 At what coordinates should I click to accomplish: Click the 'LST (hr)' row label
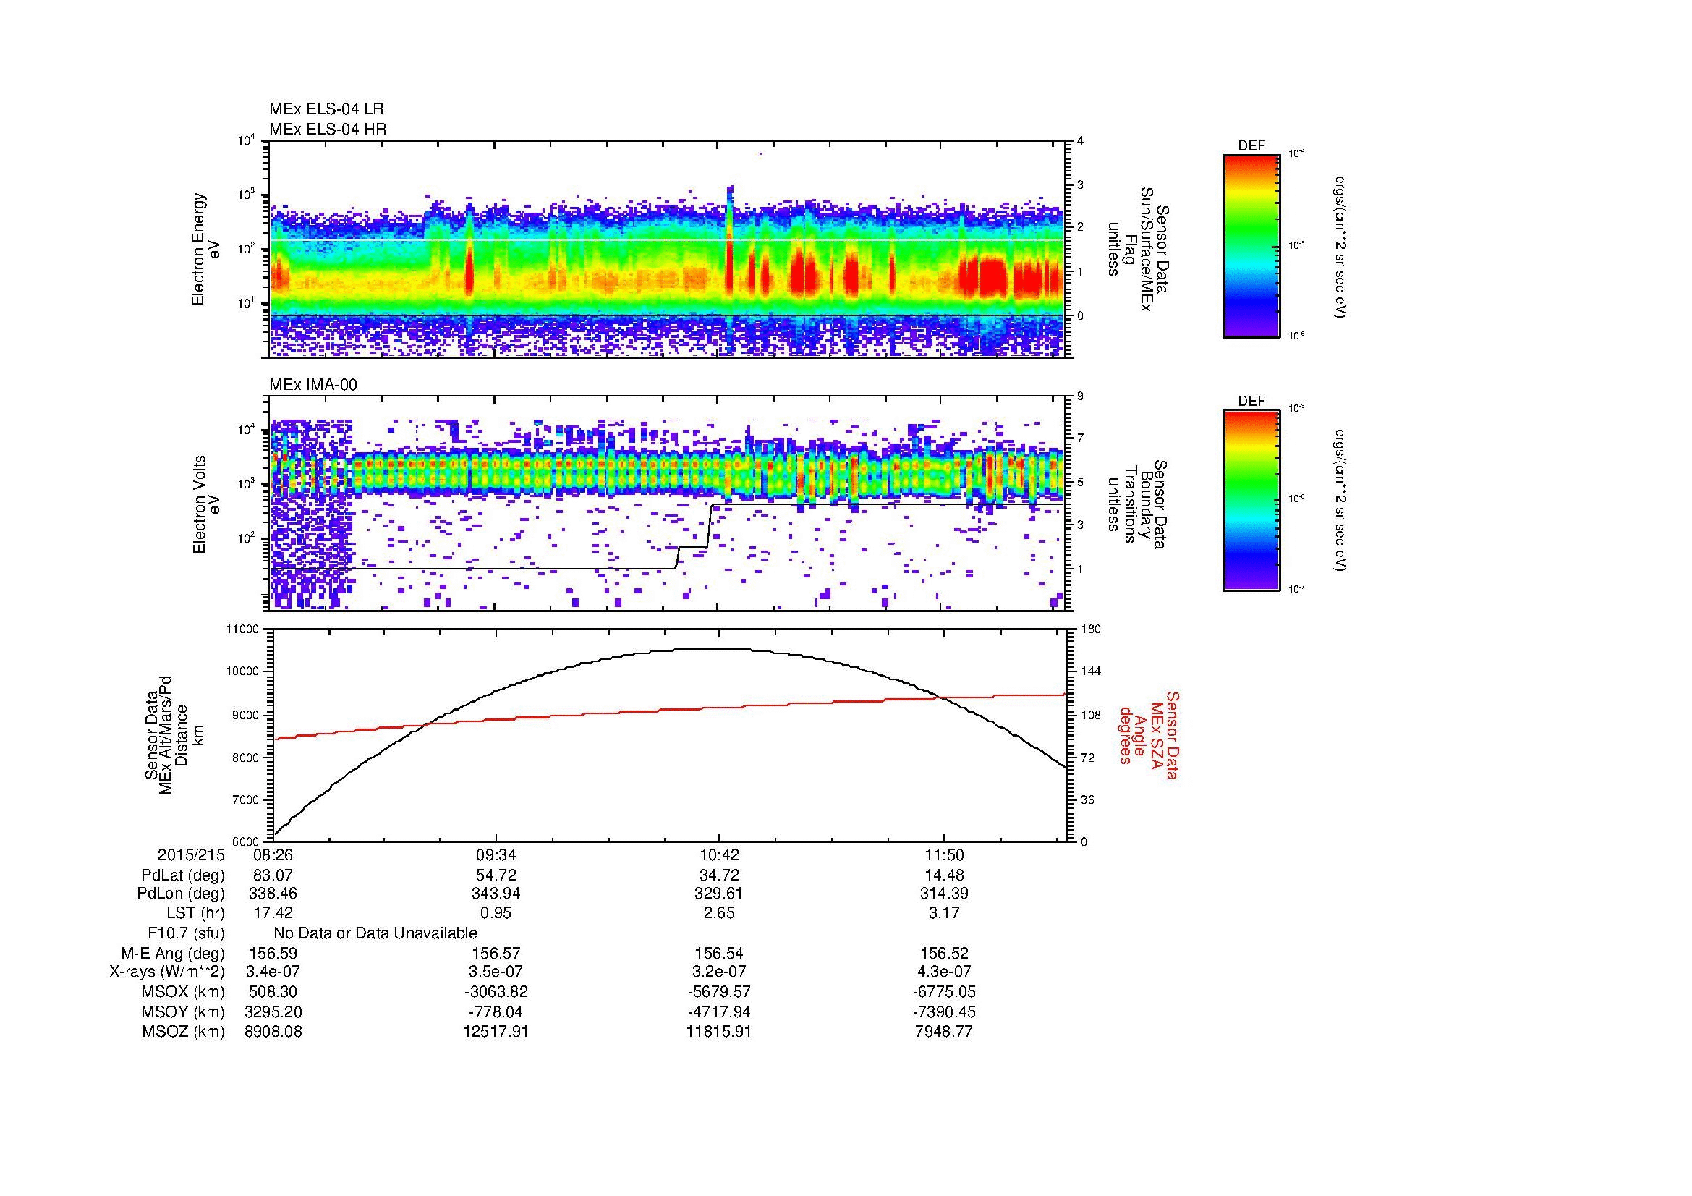click(x=195, y=914)
